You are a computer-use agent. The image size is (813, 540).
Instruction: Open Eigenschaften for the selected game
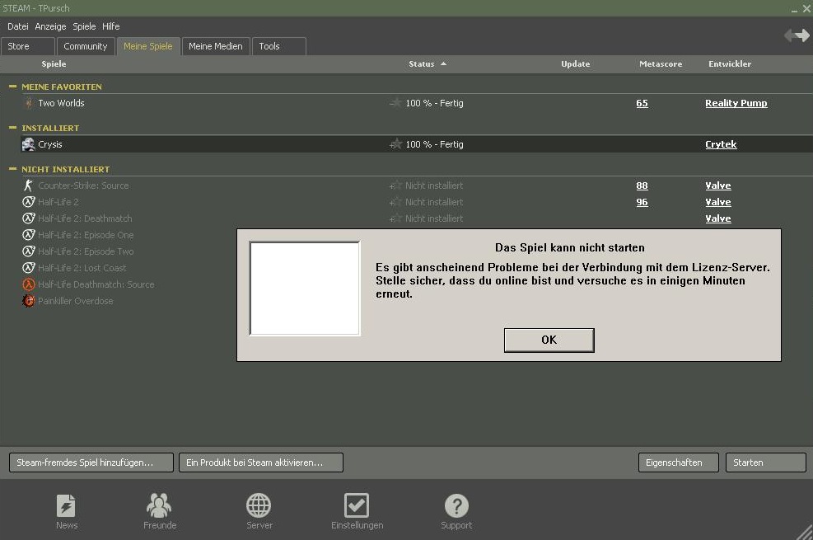click(678, 463)
